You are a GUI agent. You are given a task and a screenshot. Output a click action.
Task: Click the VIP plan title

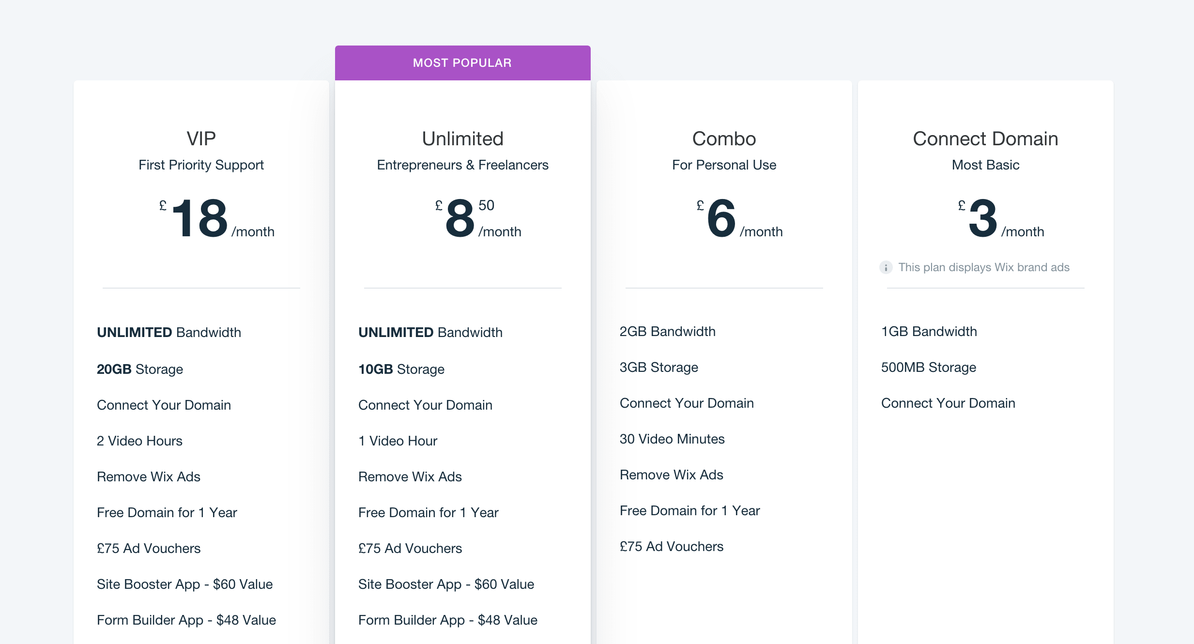[201, 138]
